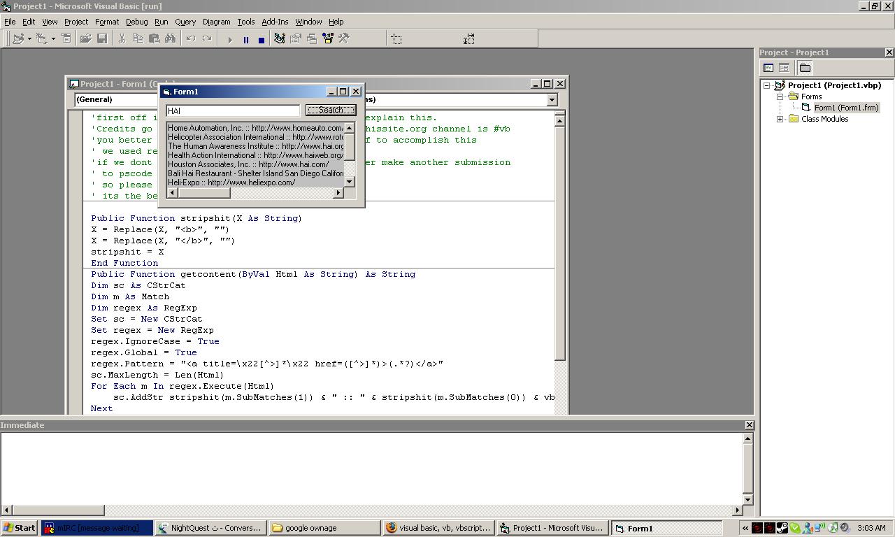Click the Toolbox icon in toolbar
This screenshot has height=537, width=895.
tap(343, 39)
